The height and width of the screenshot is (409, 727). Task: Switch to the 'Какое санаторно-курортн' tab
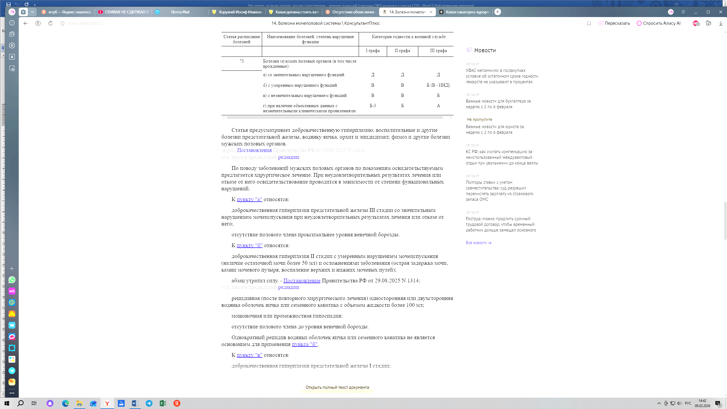[464, 12]
